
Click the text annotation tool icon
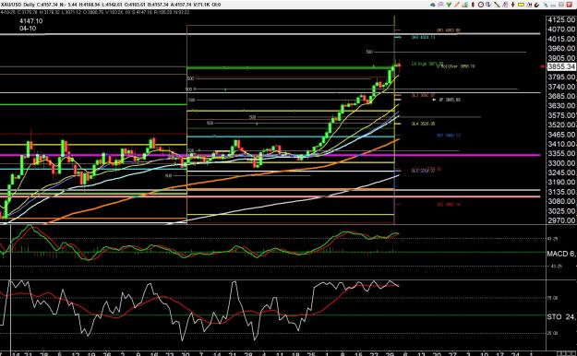pyautogui.click(x=505, y=5)
